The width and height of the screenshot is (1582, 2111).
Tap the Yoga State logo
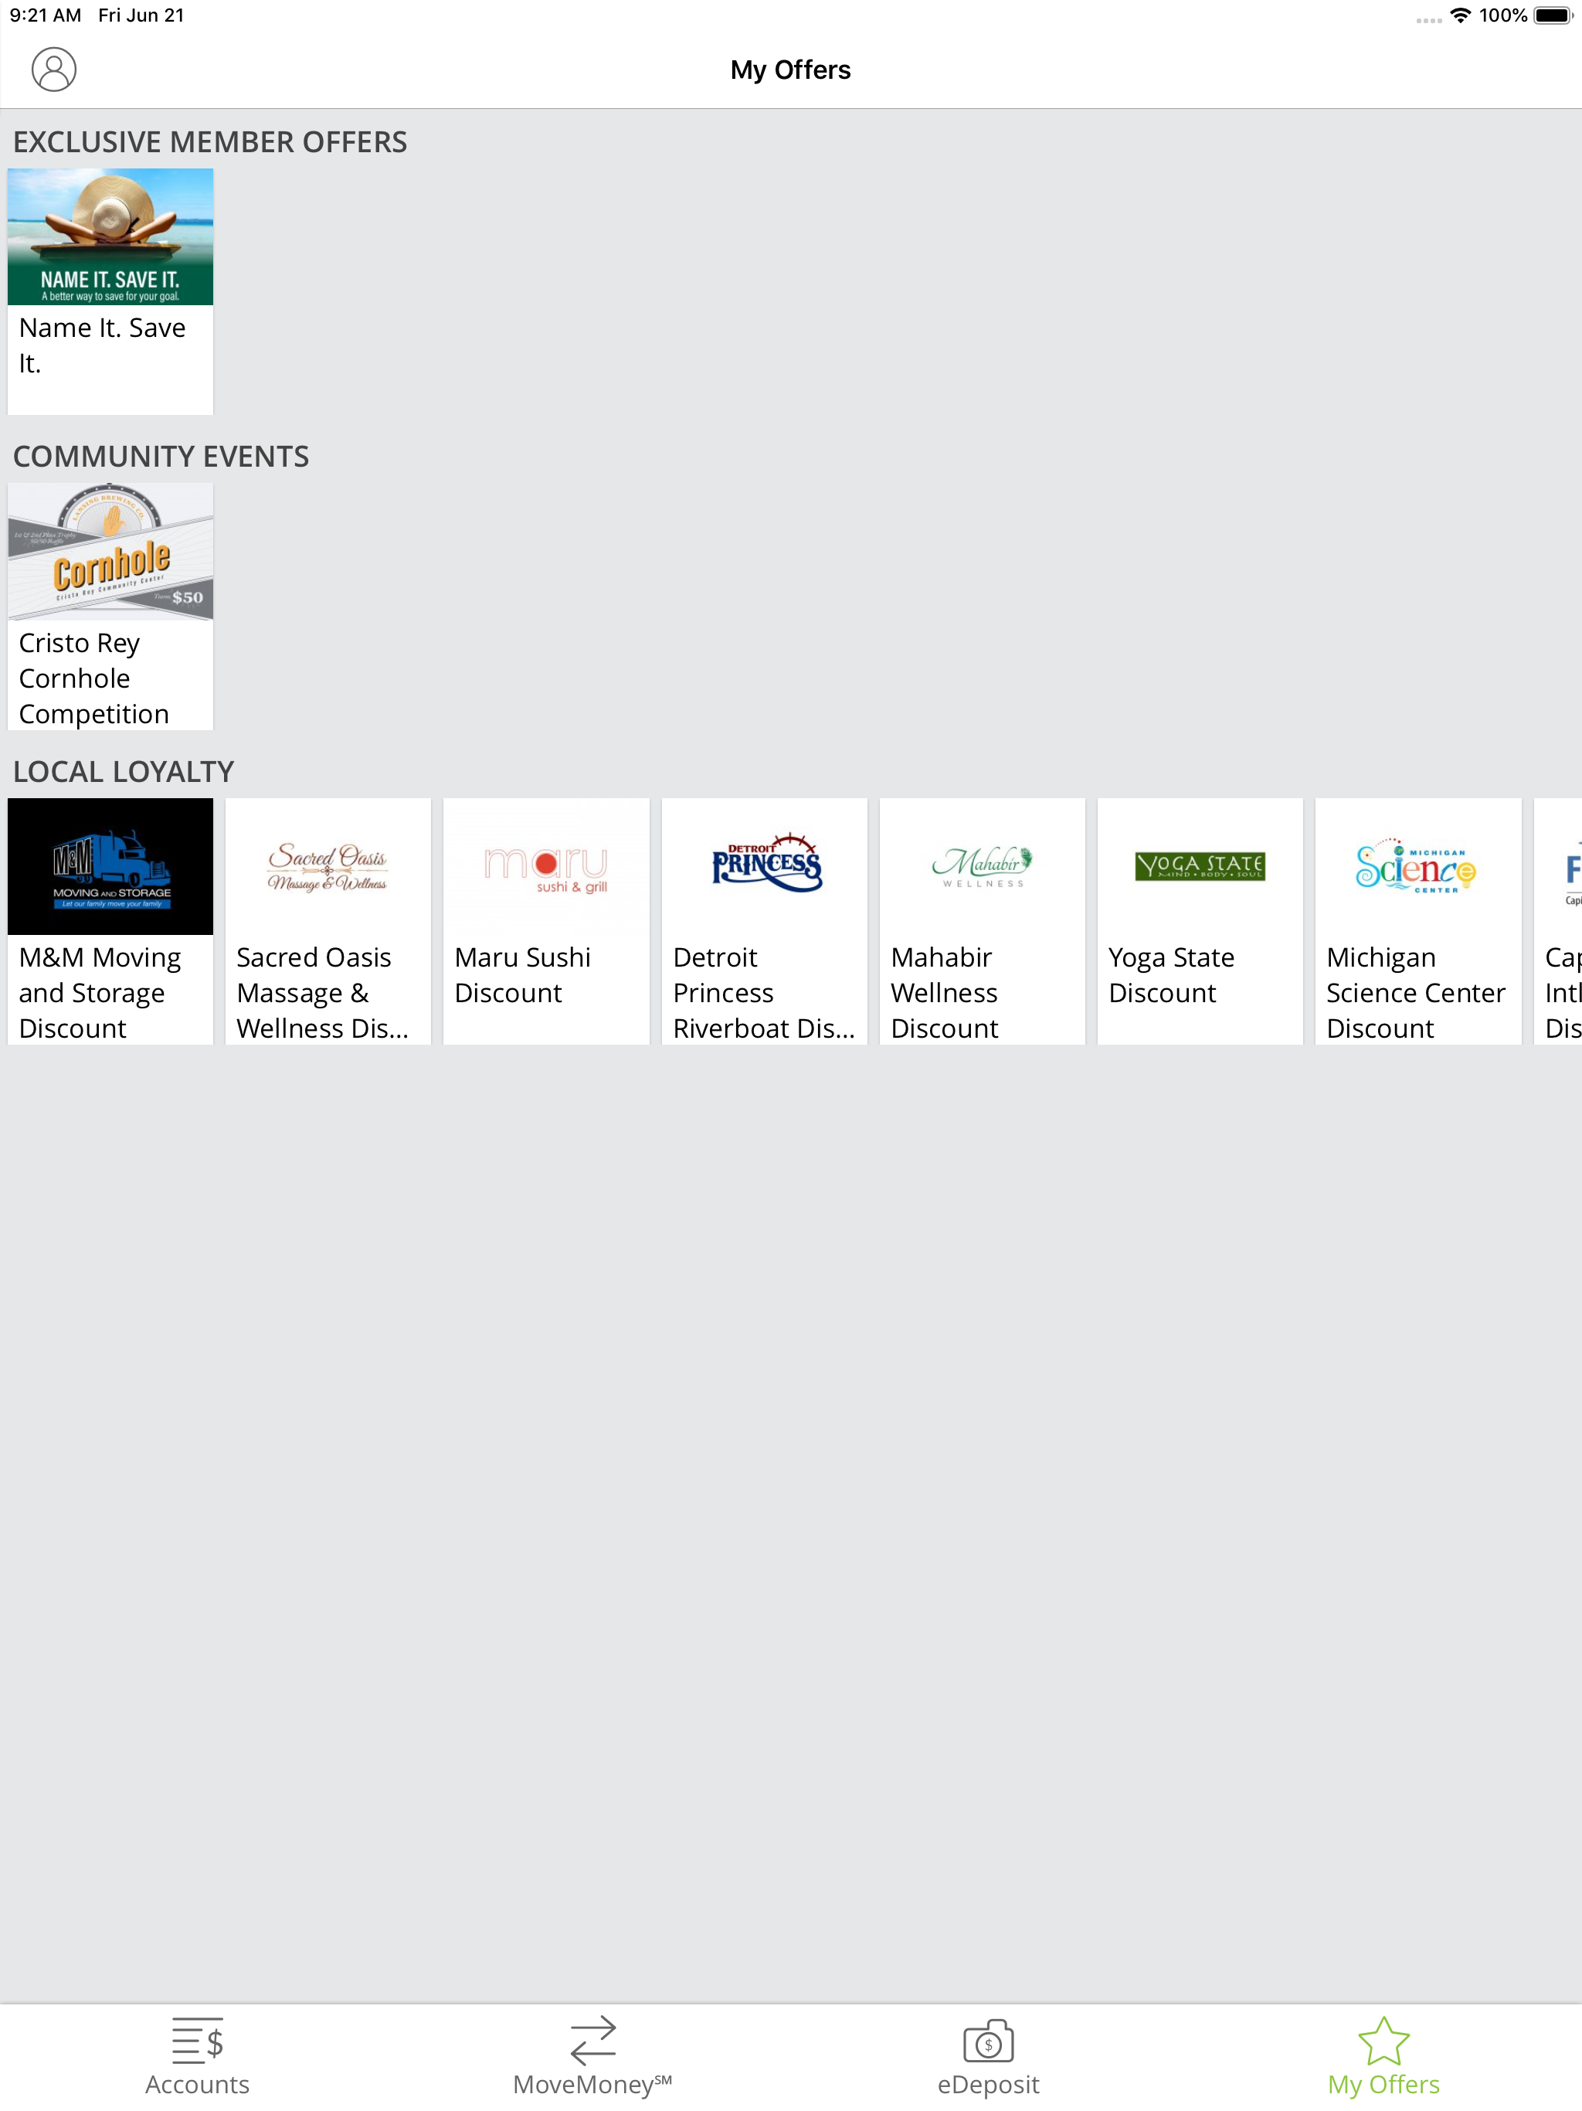click(1200, 866)
